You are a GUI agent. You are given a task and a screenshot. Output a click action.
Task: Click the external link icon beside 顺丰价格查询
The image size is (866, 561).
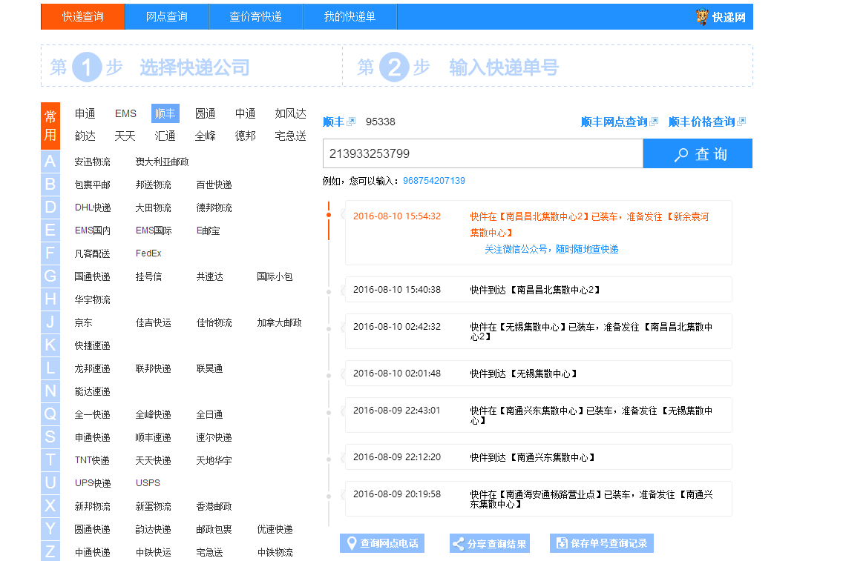[x=742, y=122]
